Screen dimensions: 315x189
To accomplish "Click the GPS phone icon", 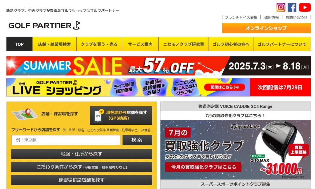I will (98, 116).
